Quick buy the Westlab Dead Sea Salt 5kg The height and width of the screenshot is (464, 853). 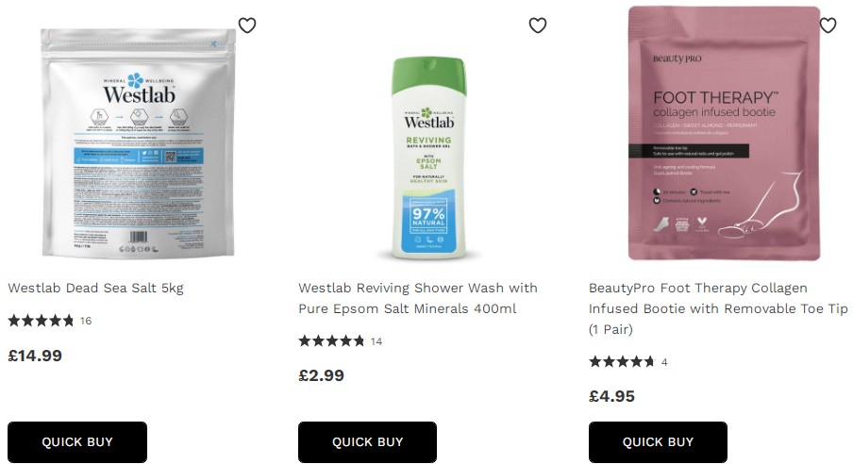[x=77, y=441]
